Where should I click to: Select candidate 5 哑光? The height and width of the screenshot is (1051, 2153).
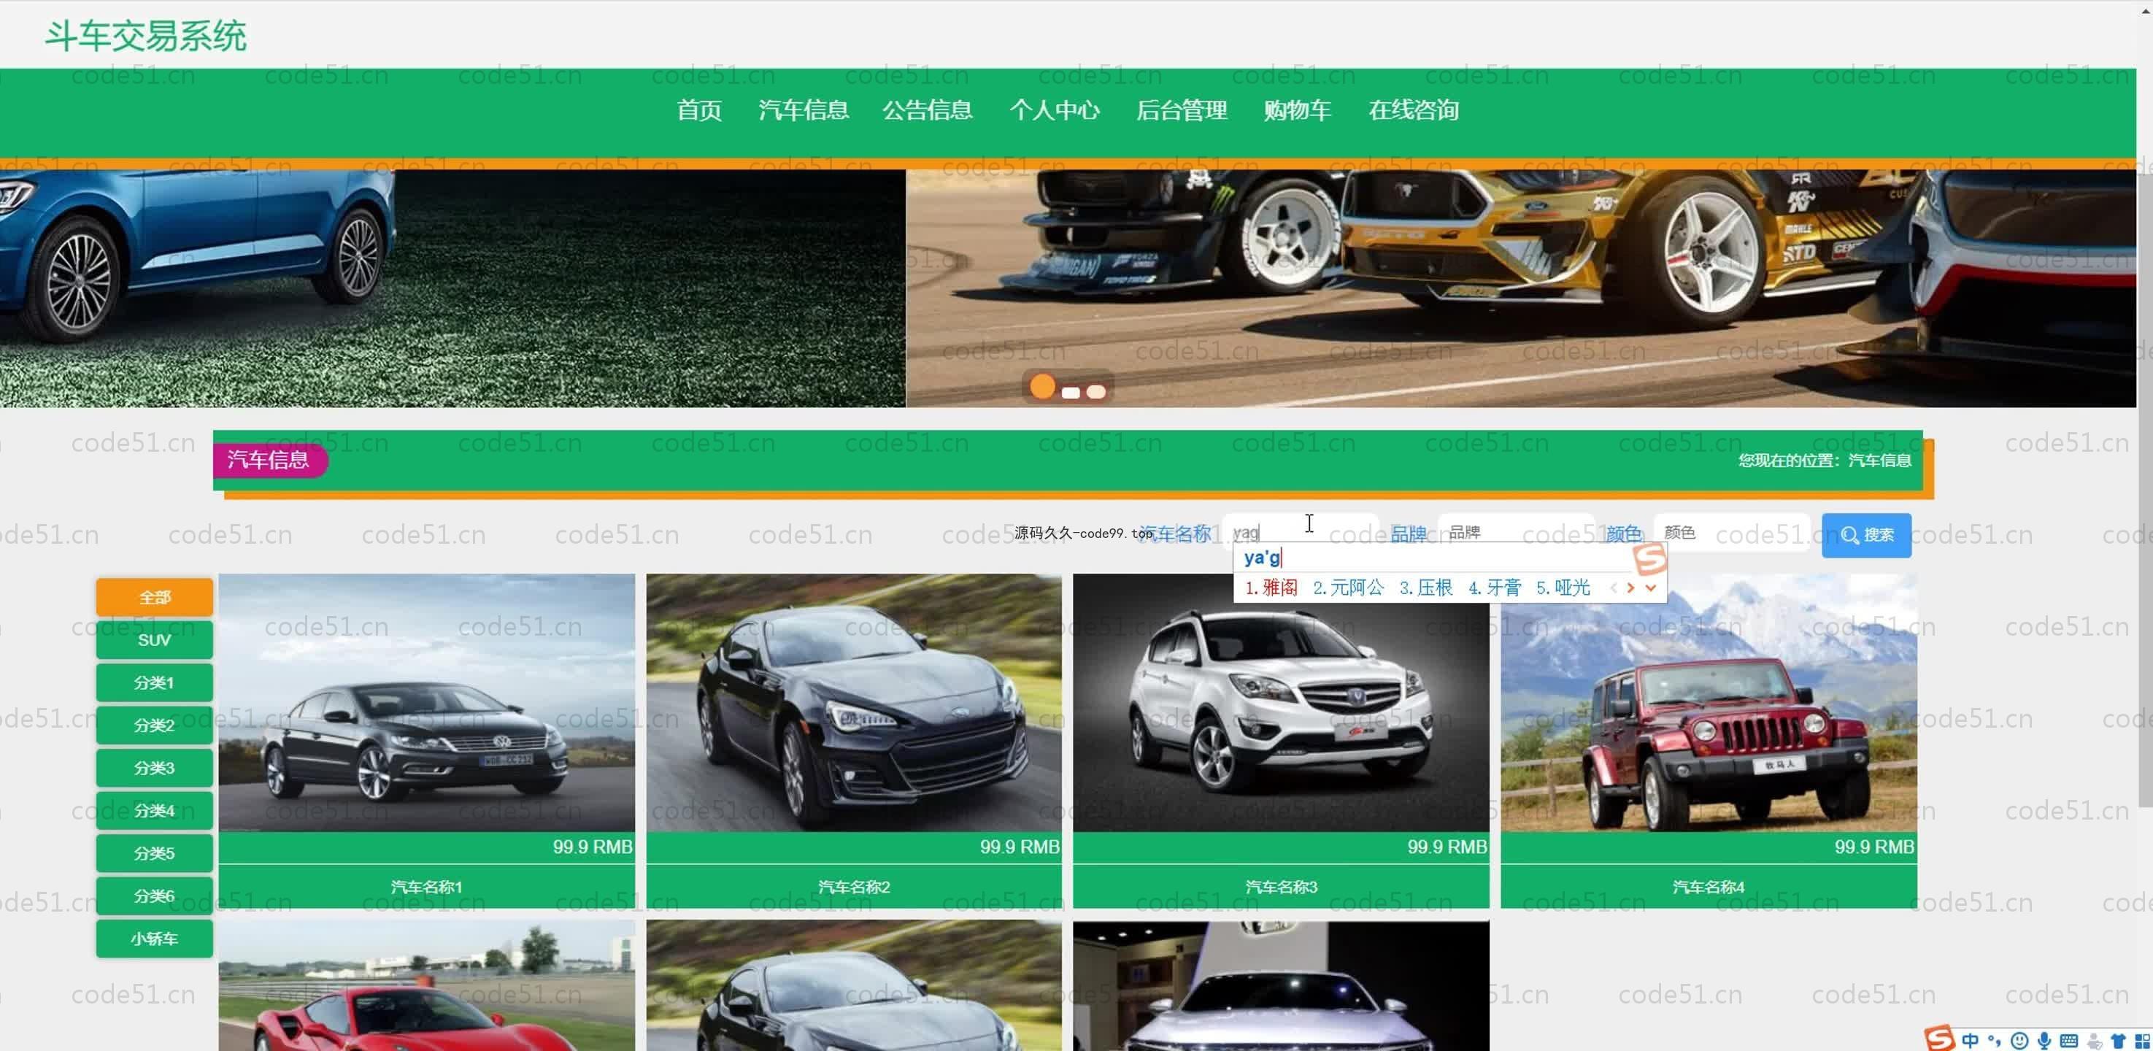coord(1563,588)
